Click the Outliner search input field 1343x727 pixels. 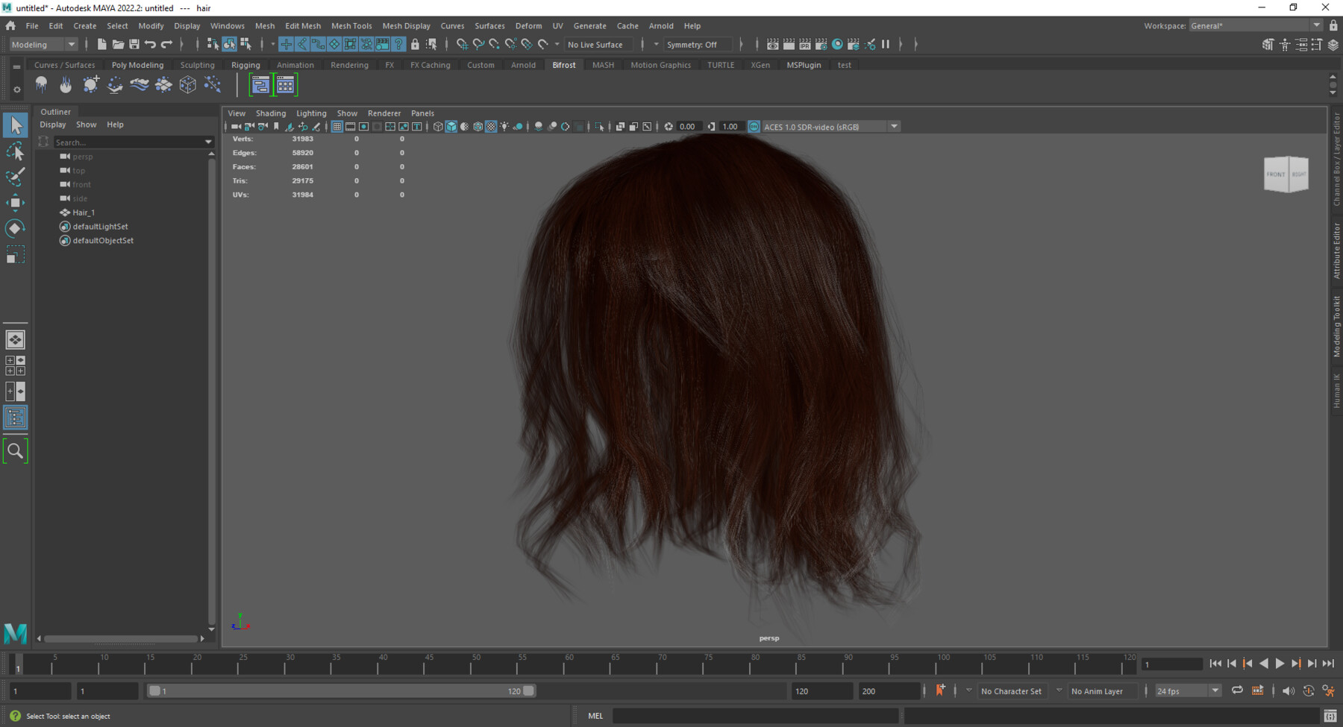pyautogui.click(x=128, y=142)
